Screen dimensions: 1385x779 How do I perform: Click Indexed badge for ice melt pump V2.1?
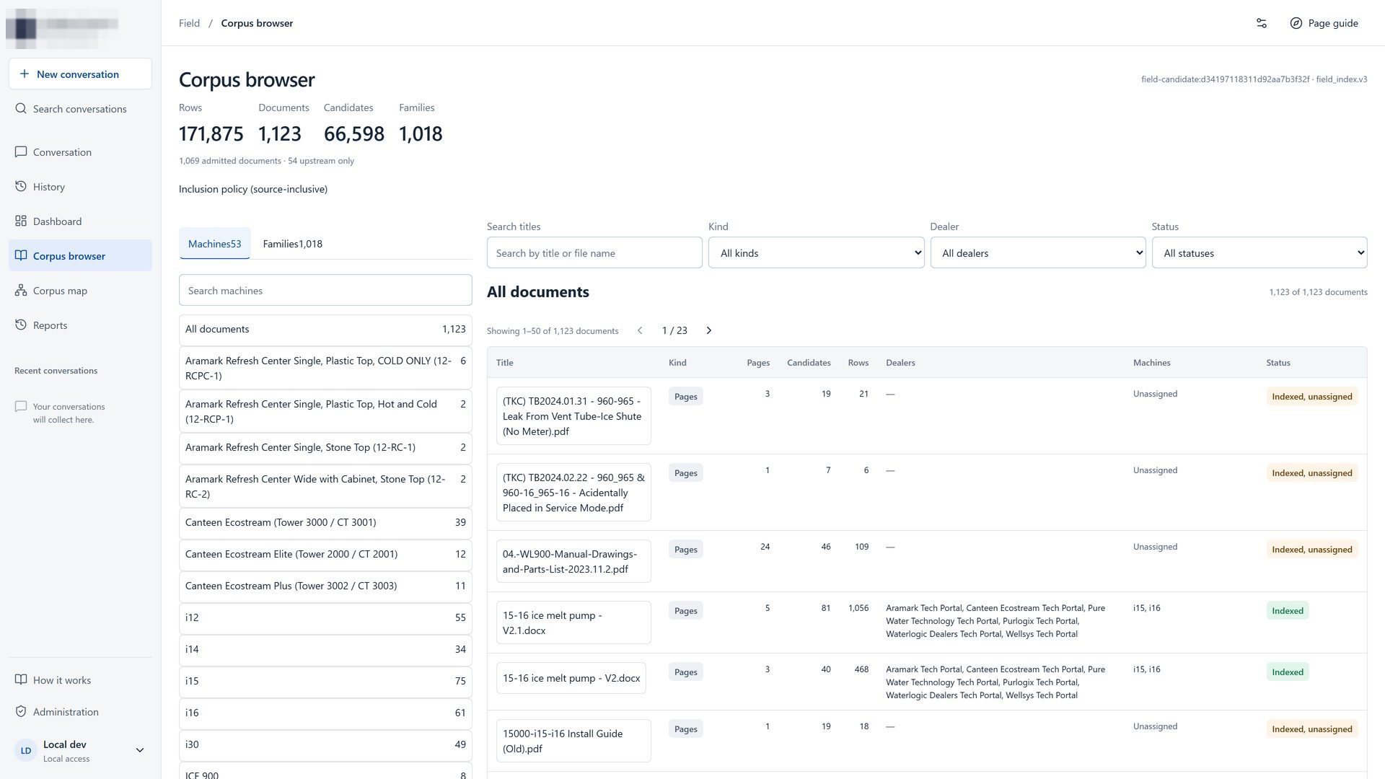[x=1287, y=610]
